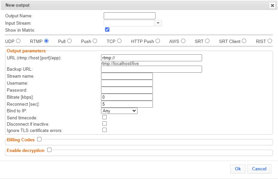This screenshot has width=278, height=179.
Task: Select the SRT radio button
Action: tap(207, 41)
